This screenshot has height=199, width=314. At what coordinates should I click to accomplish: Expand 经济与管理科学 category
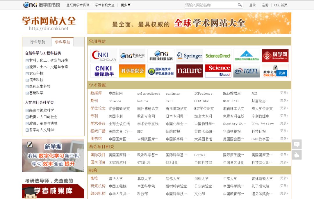click(27, 110)
